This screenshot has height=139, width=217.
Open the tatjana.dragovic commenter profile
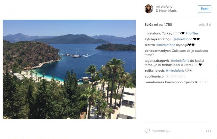[x=157, y=61]
